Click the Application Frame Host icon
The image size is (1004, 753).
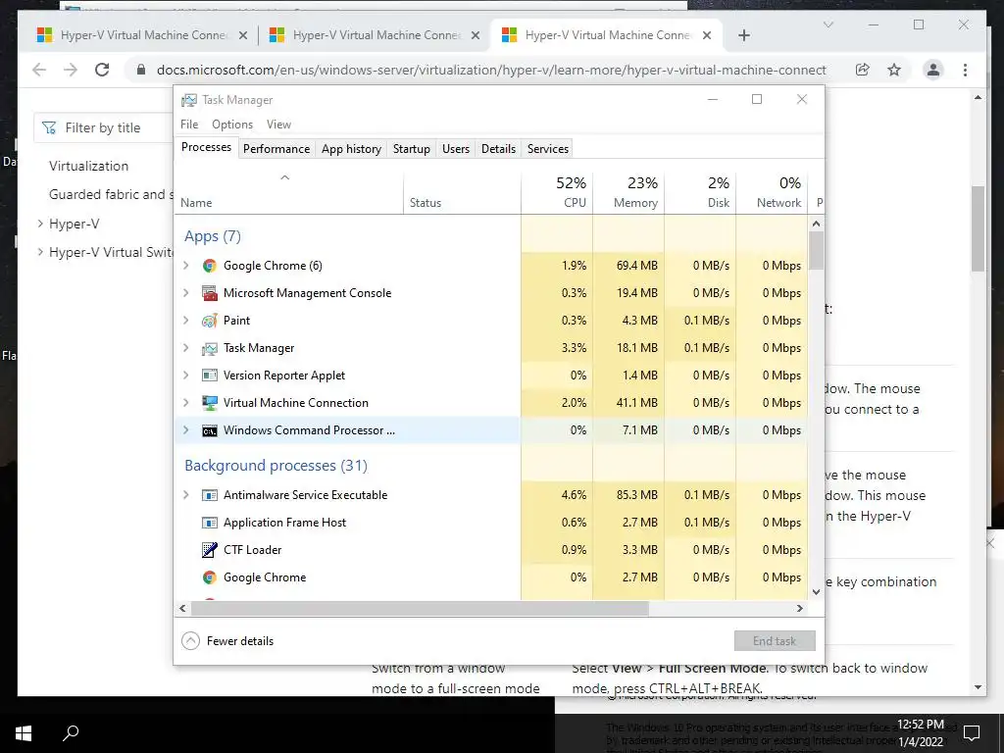click(x=210, y=523)
